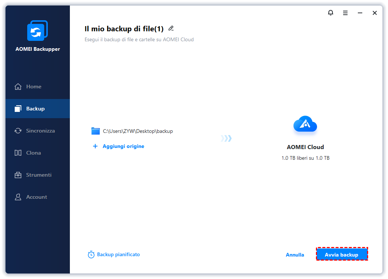Open the Clona section
Viewport: 388px width, 279px height.
34,153
